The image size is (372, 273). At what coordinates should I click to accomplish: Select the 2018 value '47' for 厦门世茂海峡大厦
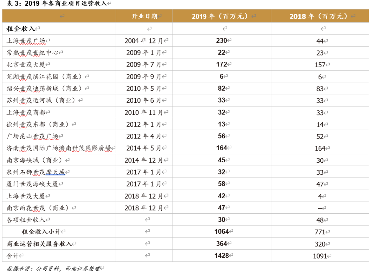(320, 184)
